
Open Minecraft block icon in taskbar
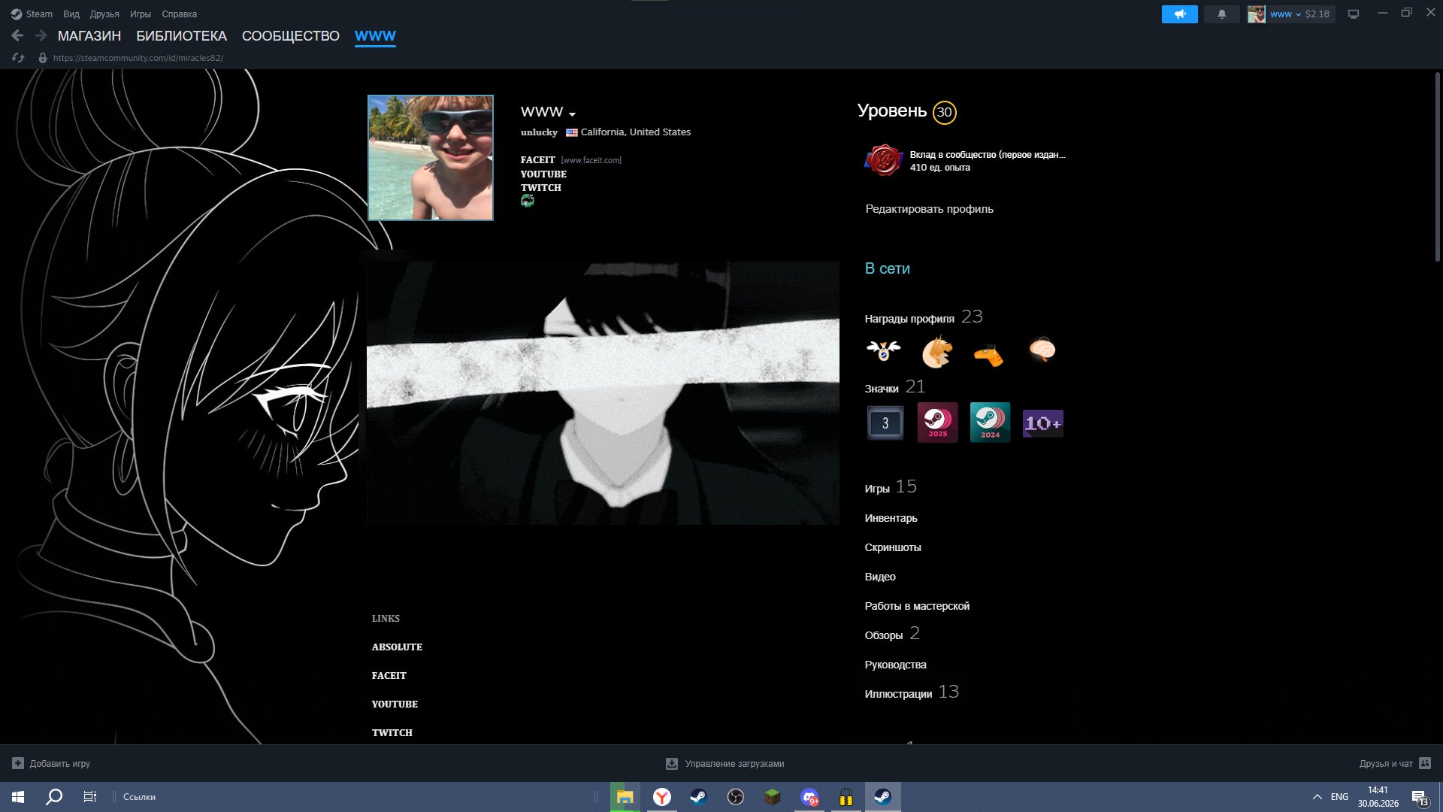(772, 797)
